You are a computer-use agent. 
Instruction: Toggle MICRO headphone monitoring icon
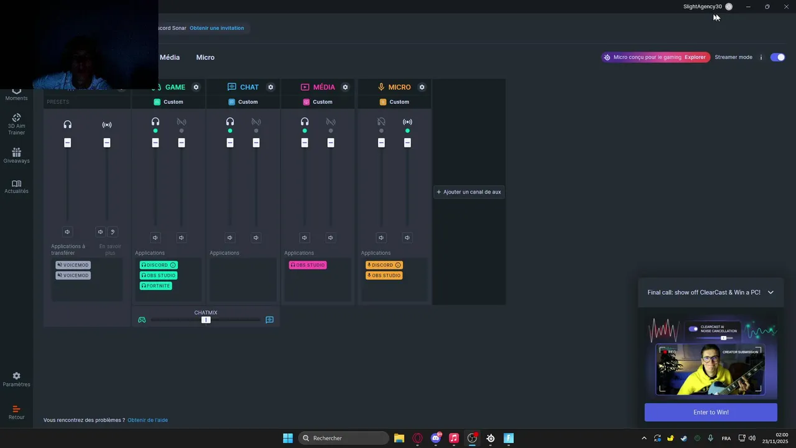tap(381, 122)
